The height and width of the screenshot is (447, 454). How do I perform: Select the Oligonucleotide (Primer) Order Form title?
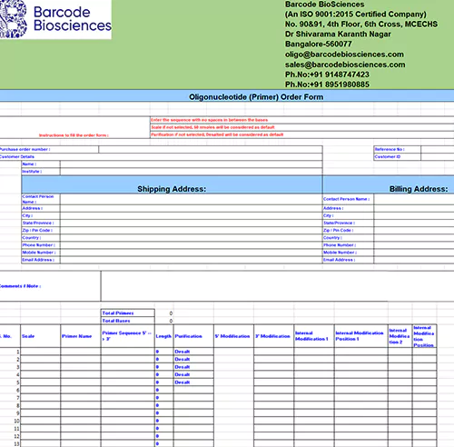pos(256,97)
